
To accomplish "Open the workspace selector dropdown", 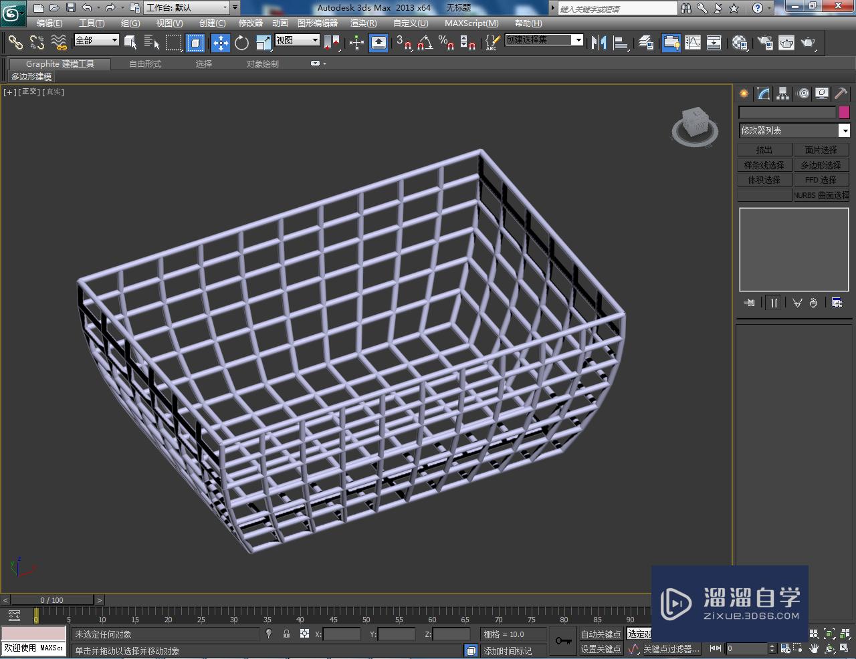I will (186, 8).
